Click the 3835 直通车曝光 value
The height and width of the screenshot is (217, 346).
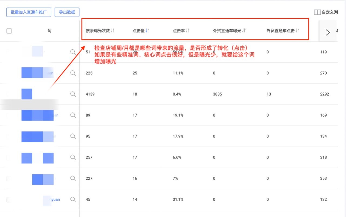tap(217, 94)
